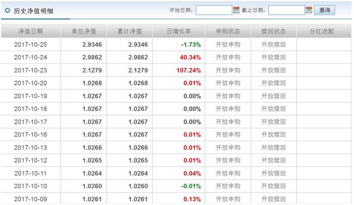The height and width of the screenshot is (205, 354).
Task: Click unit net value 1.0260
Action: [x=92, y=186]
